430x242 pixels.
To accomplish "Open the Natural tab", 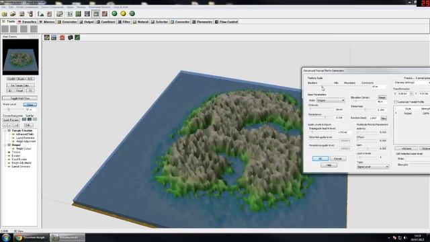I will click(x=140, y=22).
